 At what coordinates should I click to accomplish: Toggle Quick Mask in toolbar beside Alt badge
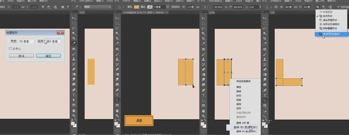pyautogui.click(x=117, y=131)
